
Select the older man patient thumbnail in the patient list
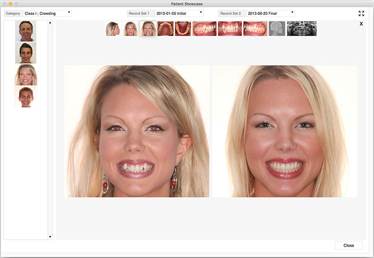click(x=26, y=31)
